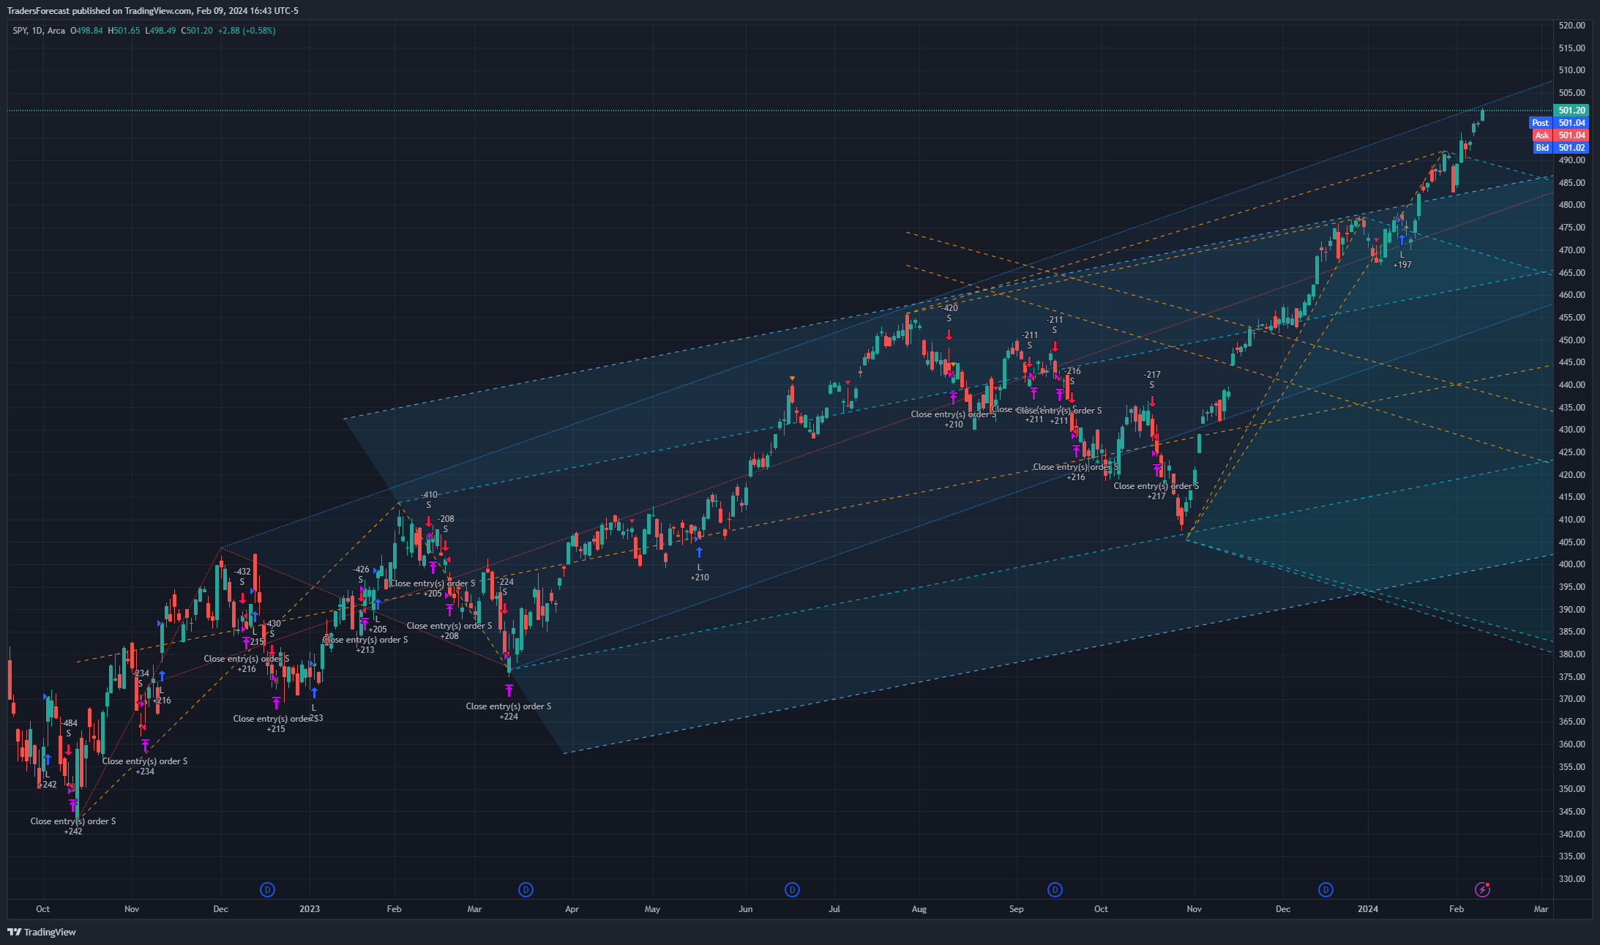This screenshot has width=1600, height=945.
Task: Click the May label on time axis
Action: (x=652, y=909)
